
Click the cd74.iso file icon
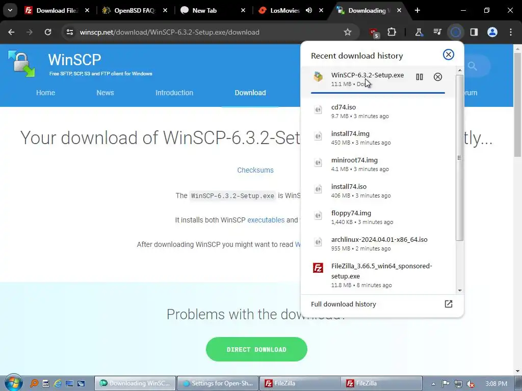pos(318,110)
